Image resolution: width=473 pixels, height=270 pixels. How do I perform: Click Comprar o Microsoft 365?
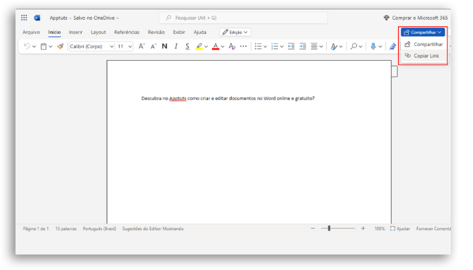416,18
